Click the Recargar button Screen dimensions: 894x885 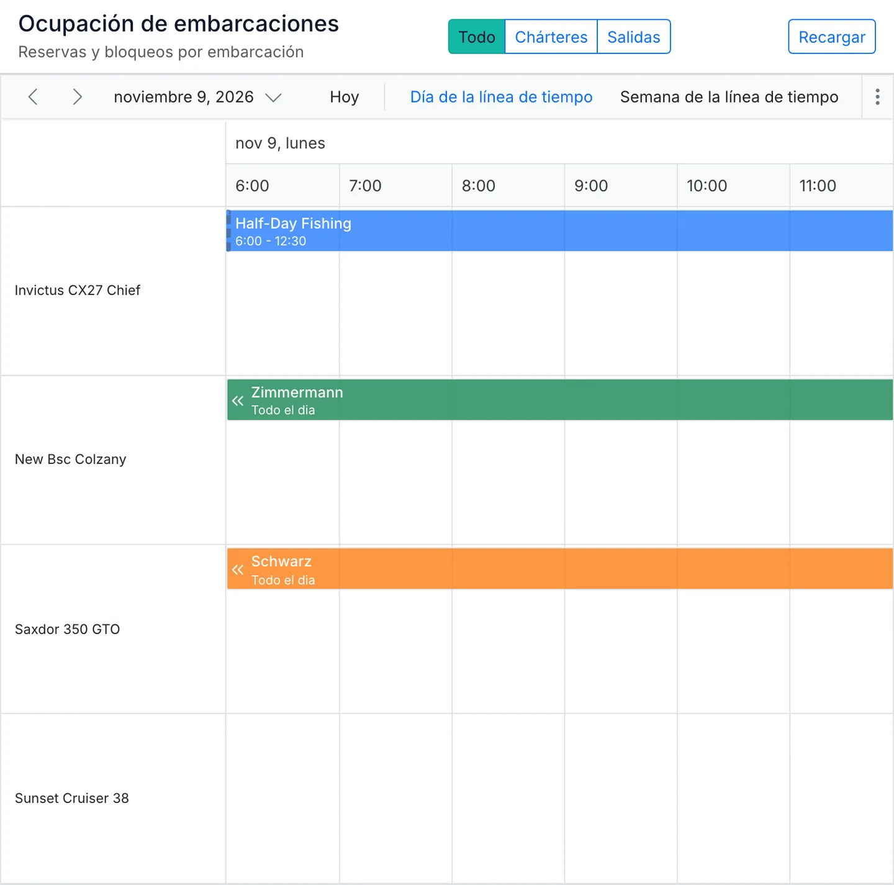pyautogui.click(x=832, y=37)
